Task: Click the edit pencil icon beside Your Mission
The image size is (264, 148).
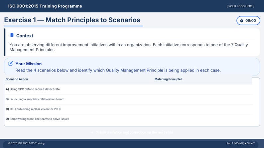Action: coord(11,63)
